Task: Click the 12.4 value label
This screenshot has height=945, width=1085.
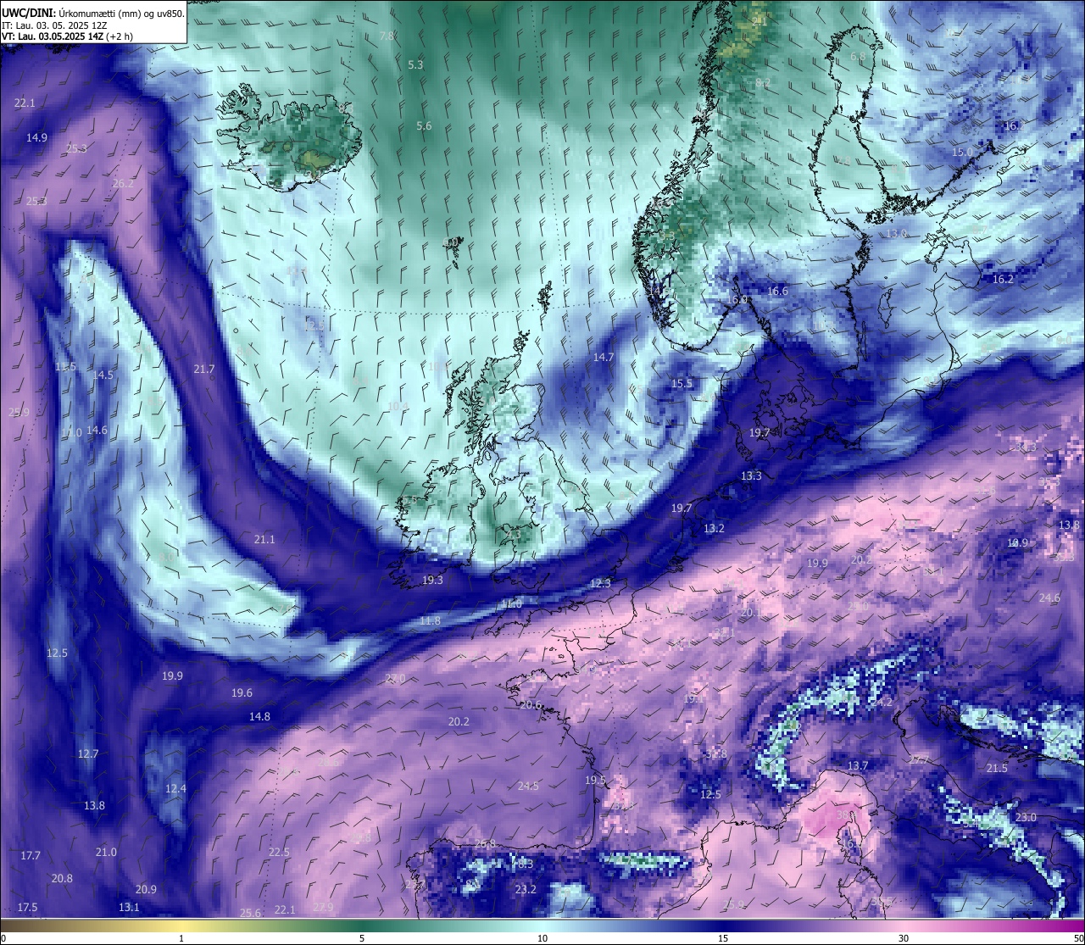Action: tap(175, 788)
